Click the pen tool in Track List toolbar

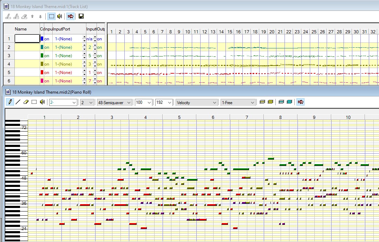(x=8, y=16)
